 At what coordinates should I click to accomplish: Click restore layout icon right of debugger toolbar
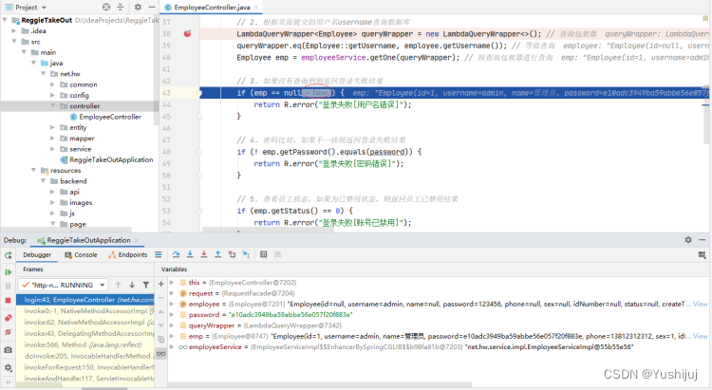(702, 255)
